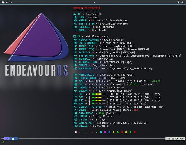This screenshot has height=145, width=186.
Task: Click the 'KWin (Wayland)' value
Action: coord(114,40)
